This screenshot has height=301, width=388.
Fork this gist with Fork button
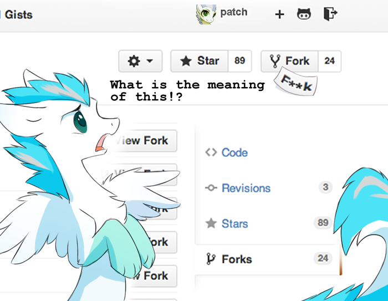pos(289,61)
